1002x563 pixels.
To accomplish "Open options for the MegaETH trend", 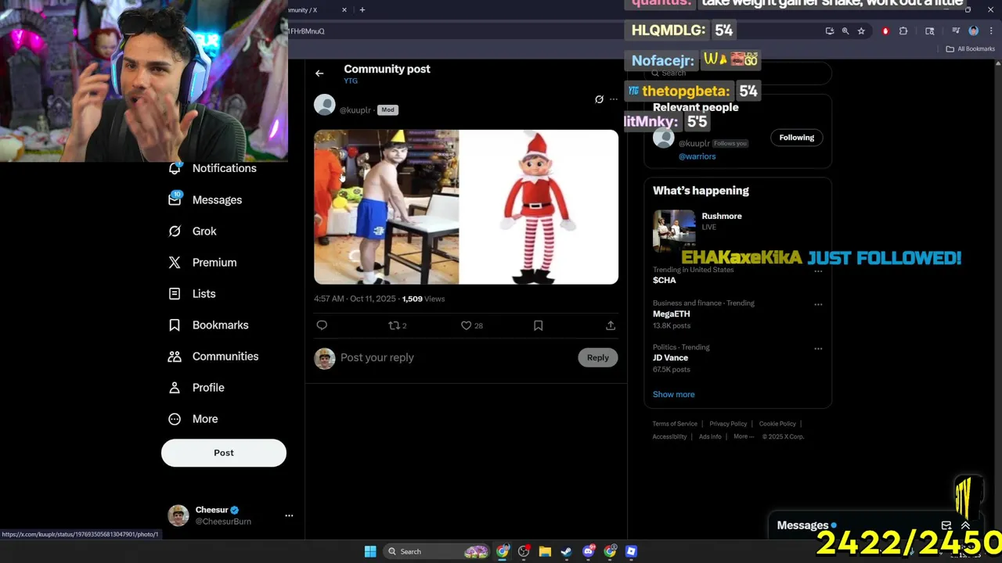I will 818,304.
